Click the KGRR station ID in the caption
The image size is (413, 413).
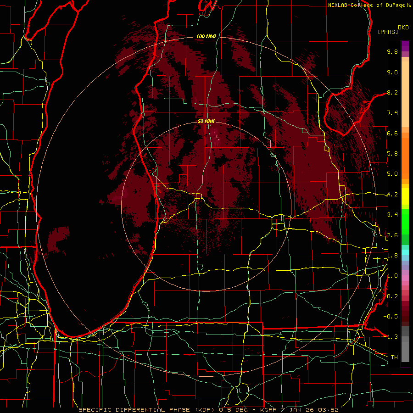tap(268, 410)
